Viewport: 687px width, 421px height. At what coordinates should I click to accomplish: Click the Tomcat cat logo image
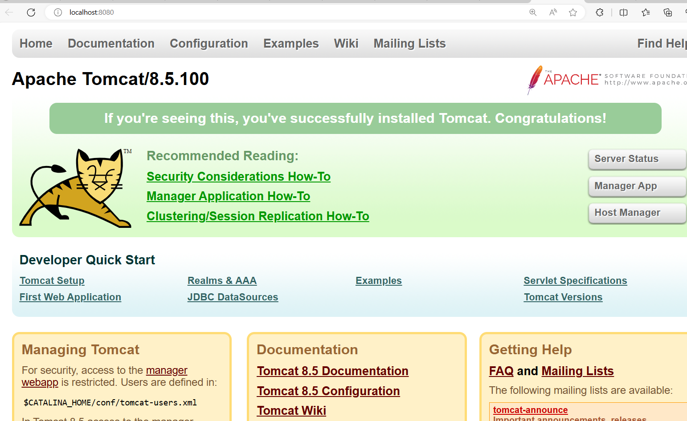[x=76, y=188]
